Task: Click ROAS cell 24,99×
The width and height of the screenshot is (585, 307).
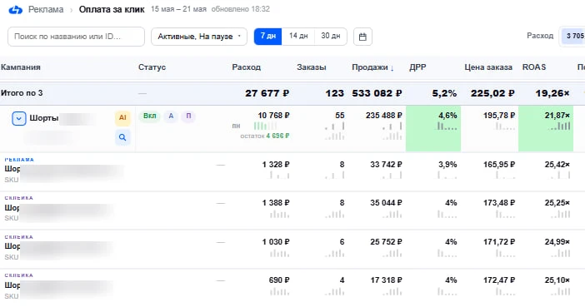Action: click(x=557, y=242)
